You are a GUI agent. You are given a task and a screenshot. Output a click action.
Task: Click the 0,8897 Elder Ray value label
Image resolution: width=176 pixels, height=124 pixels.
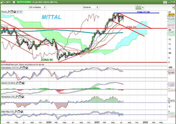point(171,114)
